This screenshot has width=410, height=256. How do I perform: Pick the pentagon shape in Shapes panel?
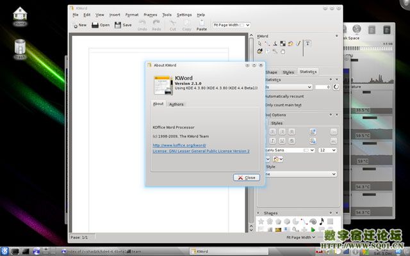coord(278,221)
